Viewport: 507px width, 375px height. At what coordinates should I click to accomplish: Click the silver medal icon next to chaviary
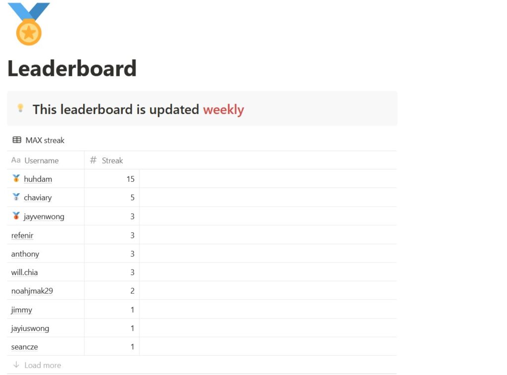(x=16, y=197)
